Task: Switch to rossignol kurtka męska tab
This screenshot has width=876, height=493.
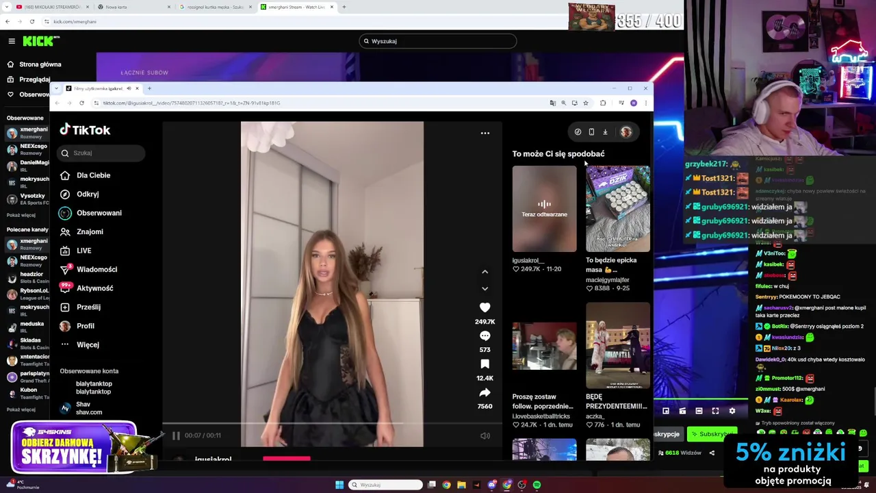Action: pos(216,7)
